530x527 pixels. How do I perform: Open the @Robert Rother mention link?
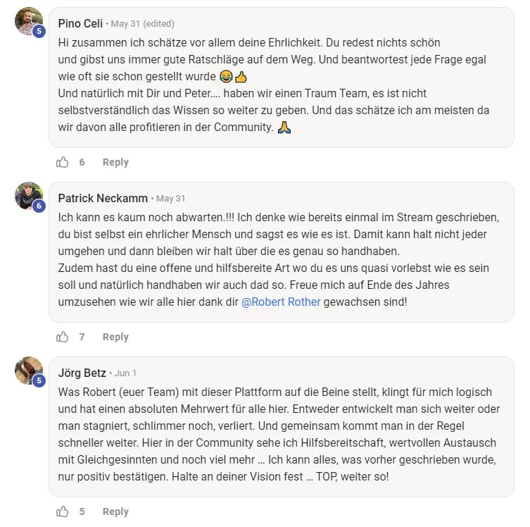[x=281, y=302]
